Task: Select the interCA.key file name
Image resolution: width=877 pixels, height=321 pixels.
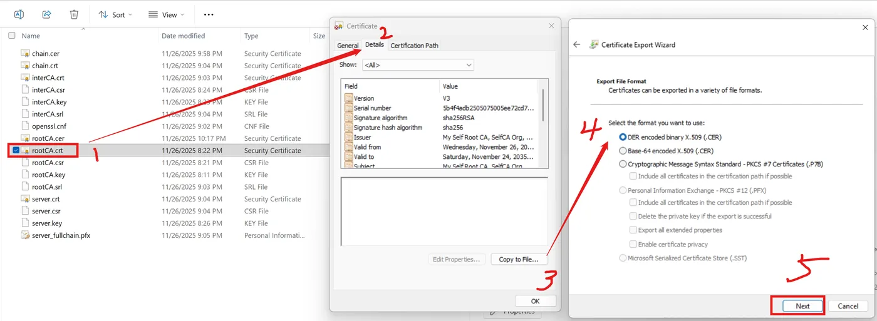Action: pyautogui.click(x=49, y=102)
